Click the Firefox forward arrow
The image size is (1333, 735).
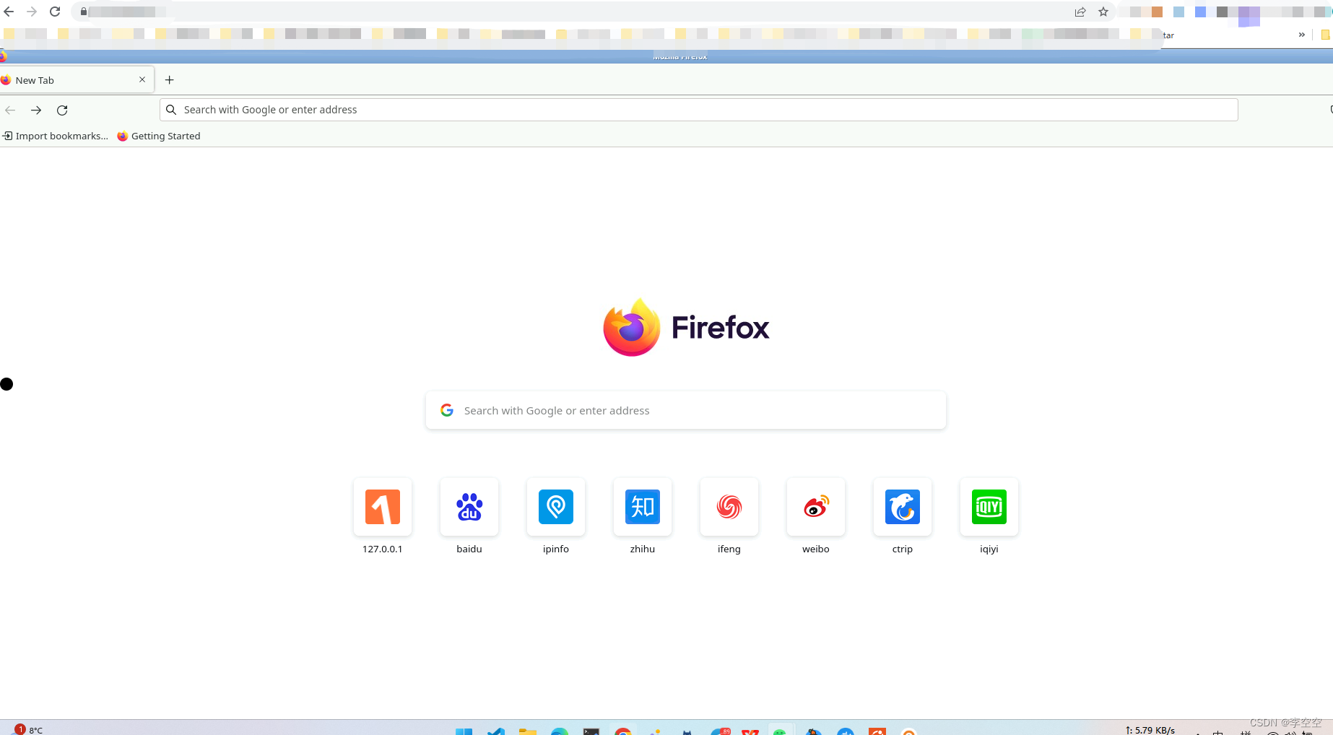pos(36,110)
